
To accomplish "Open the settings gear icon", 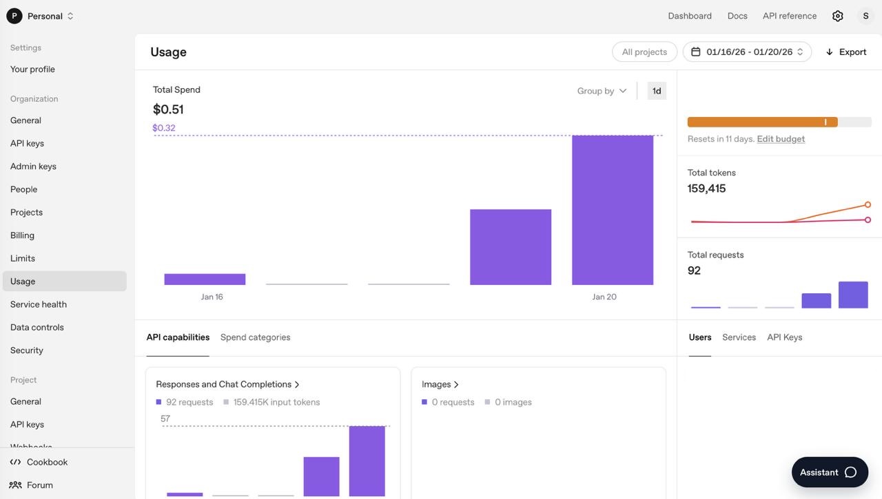I will [x=837, y=16].
